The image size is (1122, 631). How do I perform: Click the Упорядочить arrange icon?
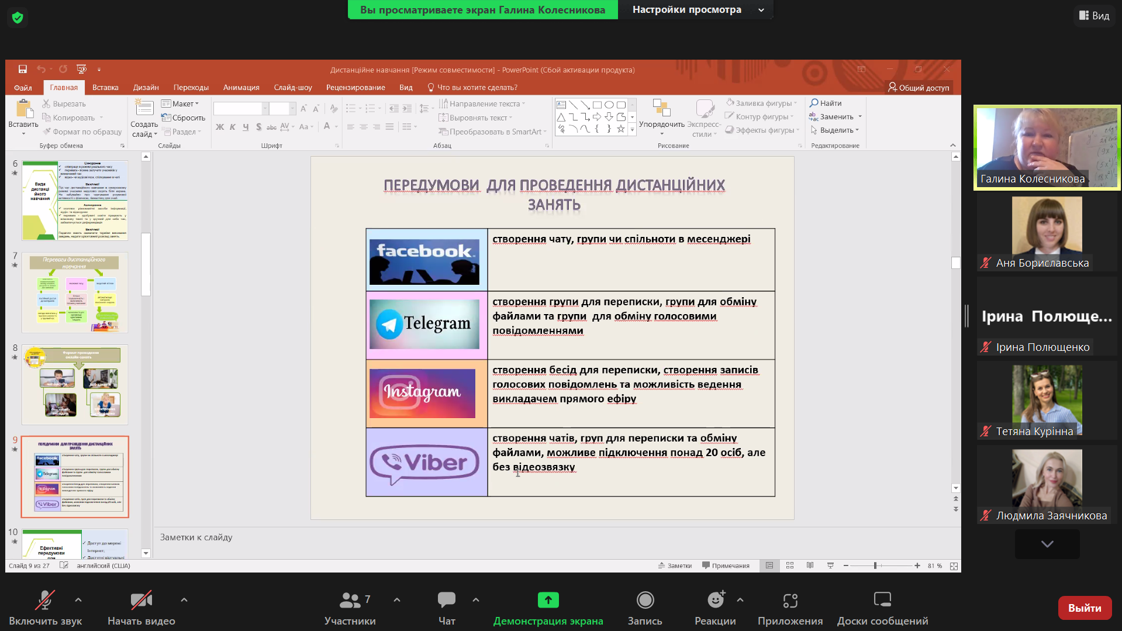(x=661, y=108)
